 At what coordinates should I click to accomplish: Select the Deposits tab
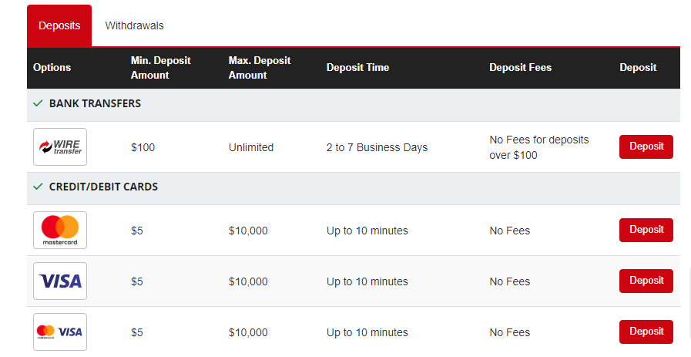coord(59,25)
